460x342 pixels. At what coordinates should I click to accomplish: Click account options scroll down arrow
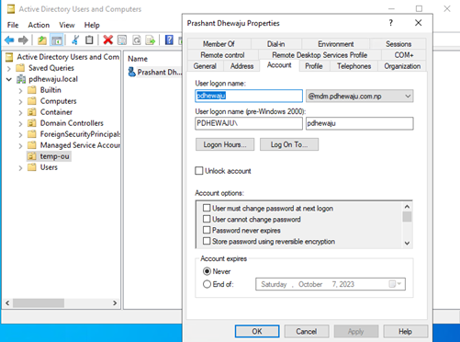[407, 244]
